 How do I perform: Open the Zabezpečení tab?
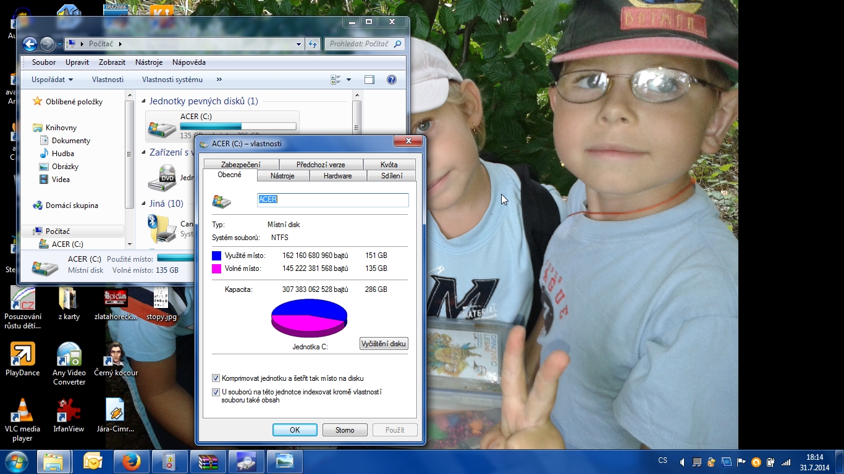pyautogui.click(x=240, y=165)
